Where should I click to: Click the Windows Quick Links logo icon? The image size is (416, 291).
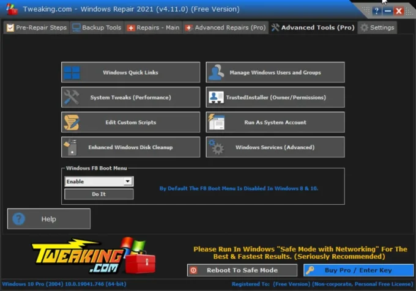tap(72, 73)
